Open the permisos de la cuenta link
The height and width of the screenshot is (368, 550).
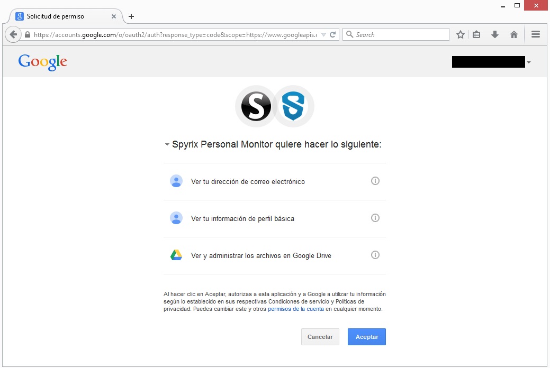click(x=296, y=309)
